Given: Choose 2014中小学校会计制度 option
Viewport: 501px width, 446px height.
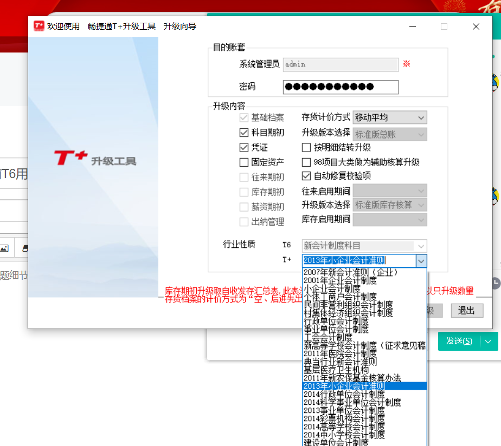Looking at the screenshot, I should (364, 435).
